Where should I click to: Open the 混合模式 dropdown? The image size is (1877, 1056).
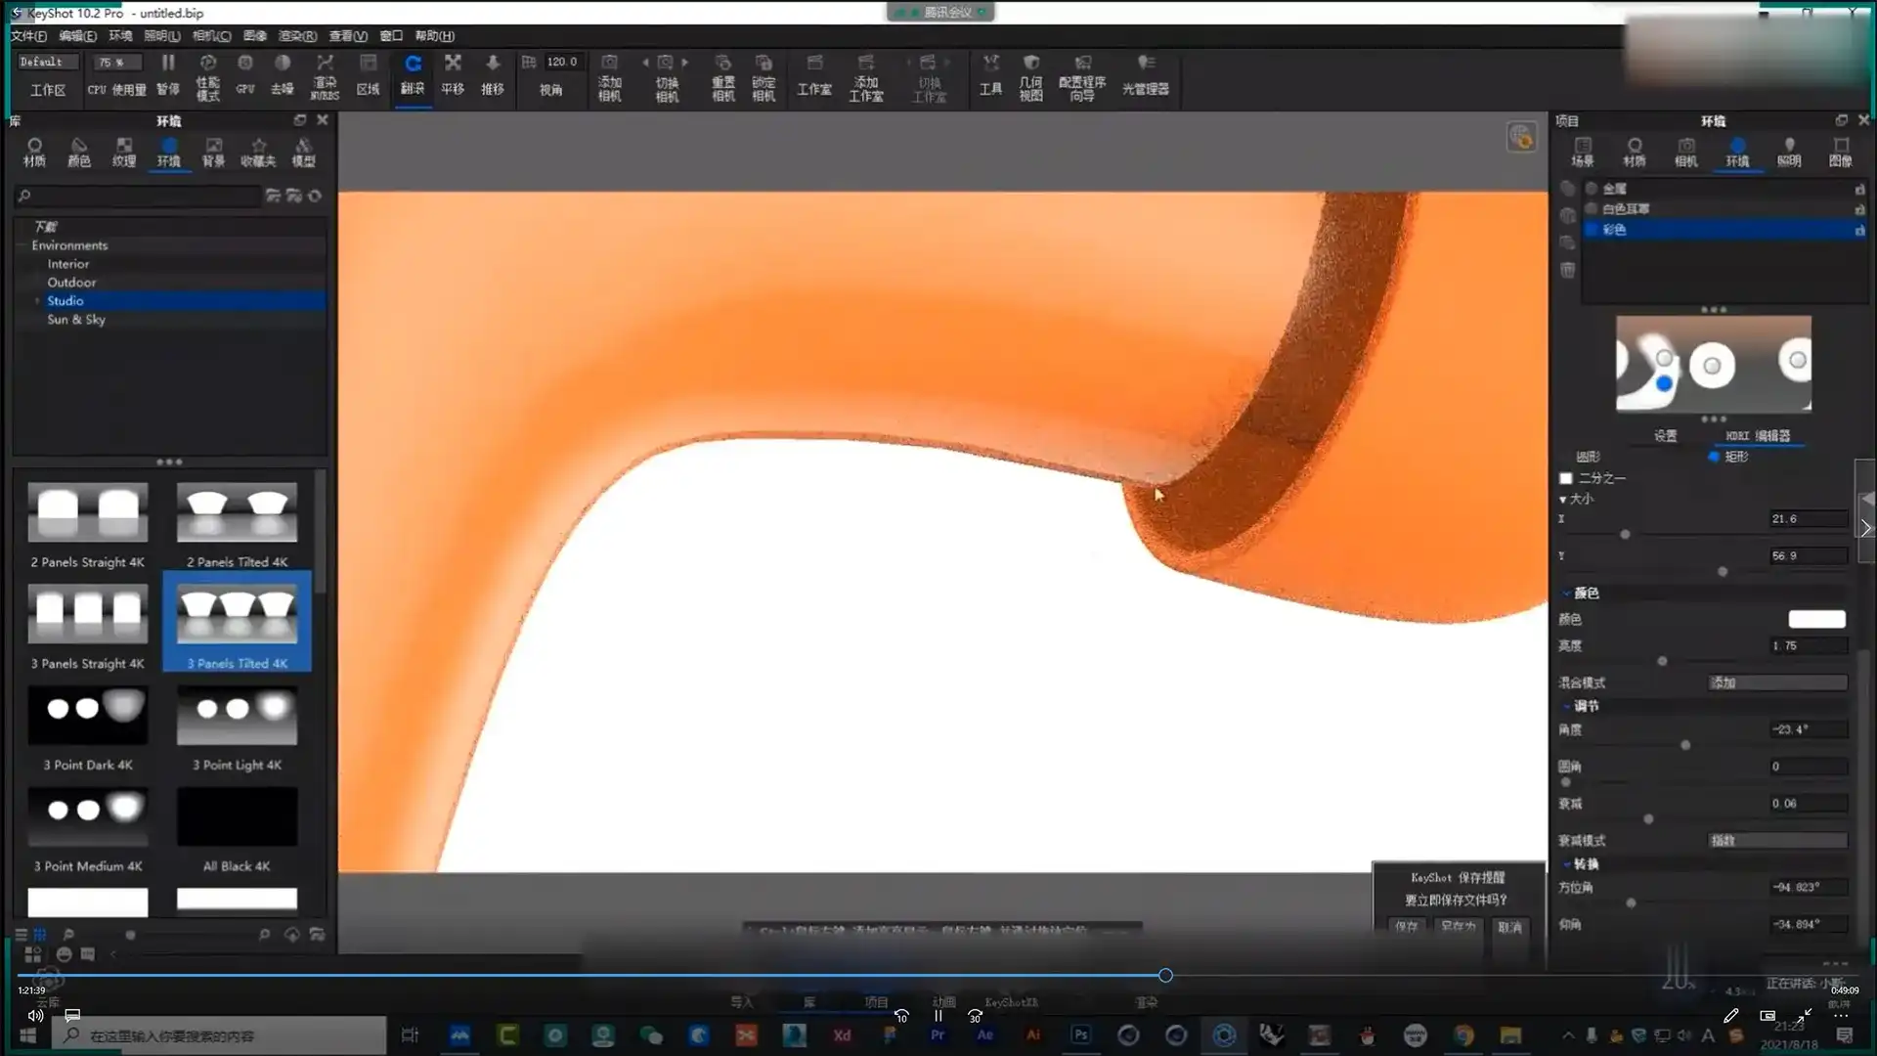[x=1777, y=682]
